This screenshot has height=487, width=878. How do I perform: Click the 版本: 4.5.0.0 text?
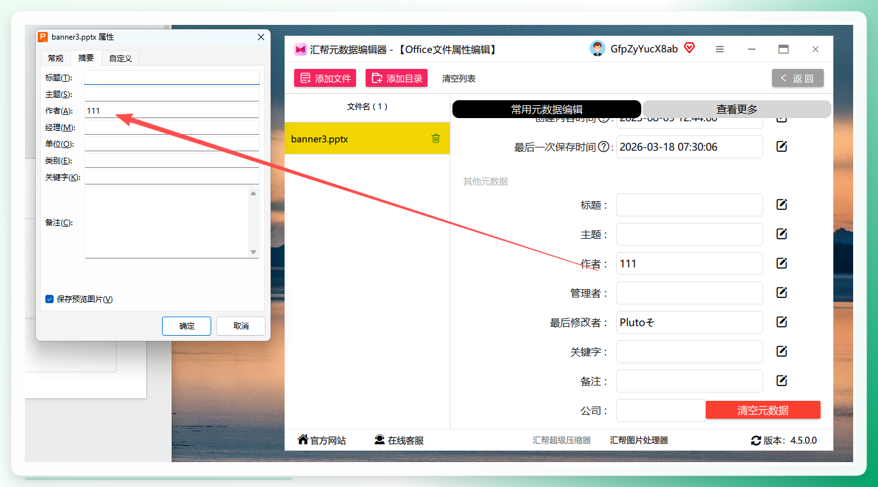coord(790,440)
